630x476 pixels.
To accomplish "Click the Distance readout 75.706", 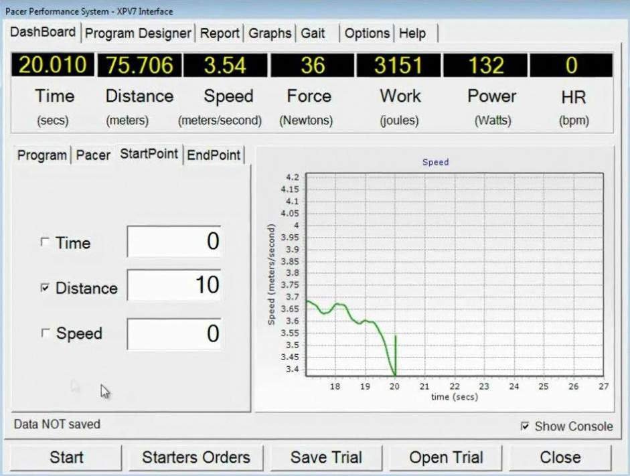I will point(139,65).
